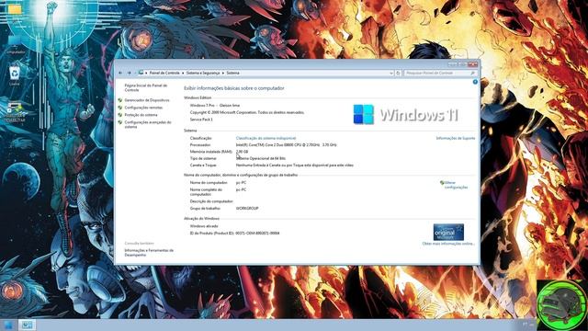Open the desktop shortcut below Lixeira
The width and height of the screenshot is (588, 331).
click(15, 112)
